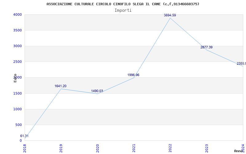Screen dimensions: 246x154
Task: Click the 2500 y-axis value
Action: tap(18, 62)
